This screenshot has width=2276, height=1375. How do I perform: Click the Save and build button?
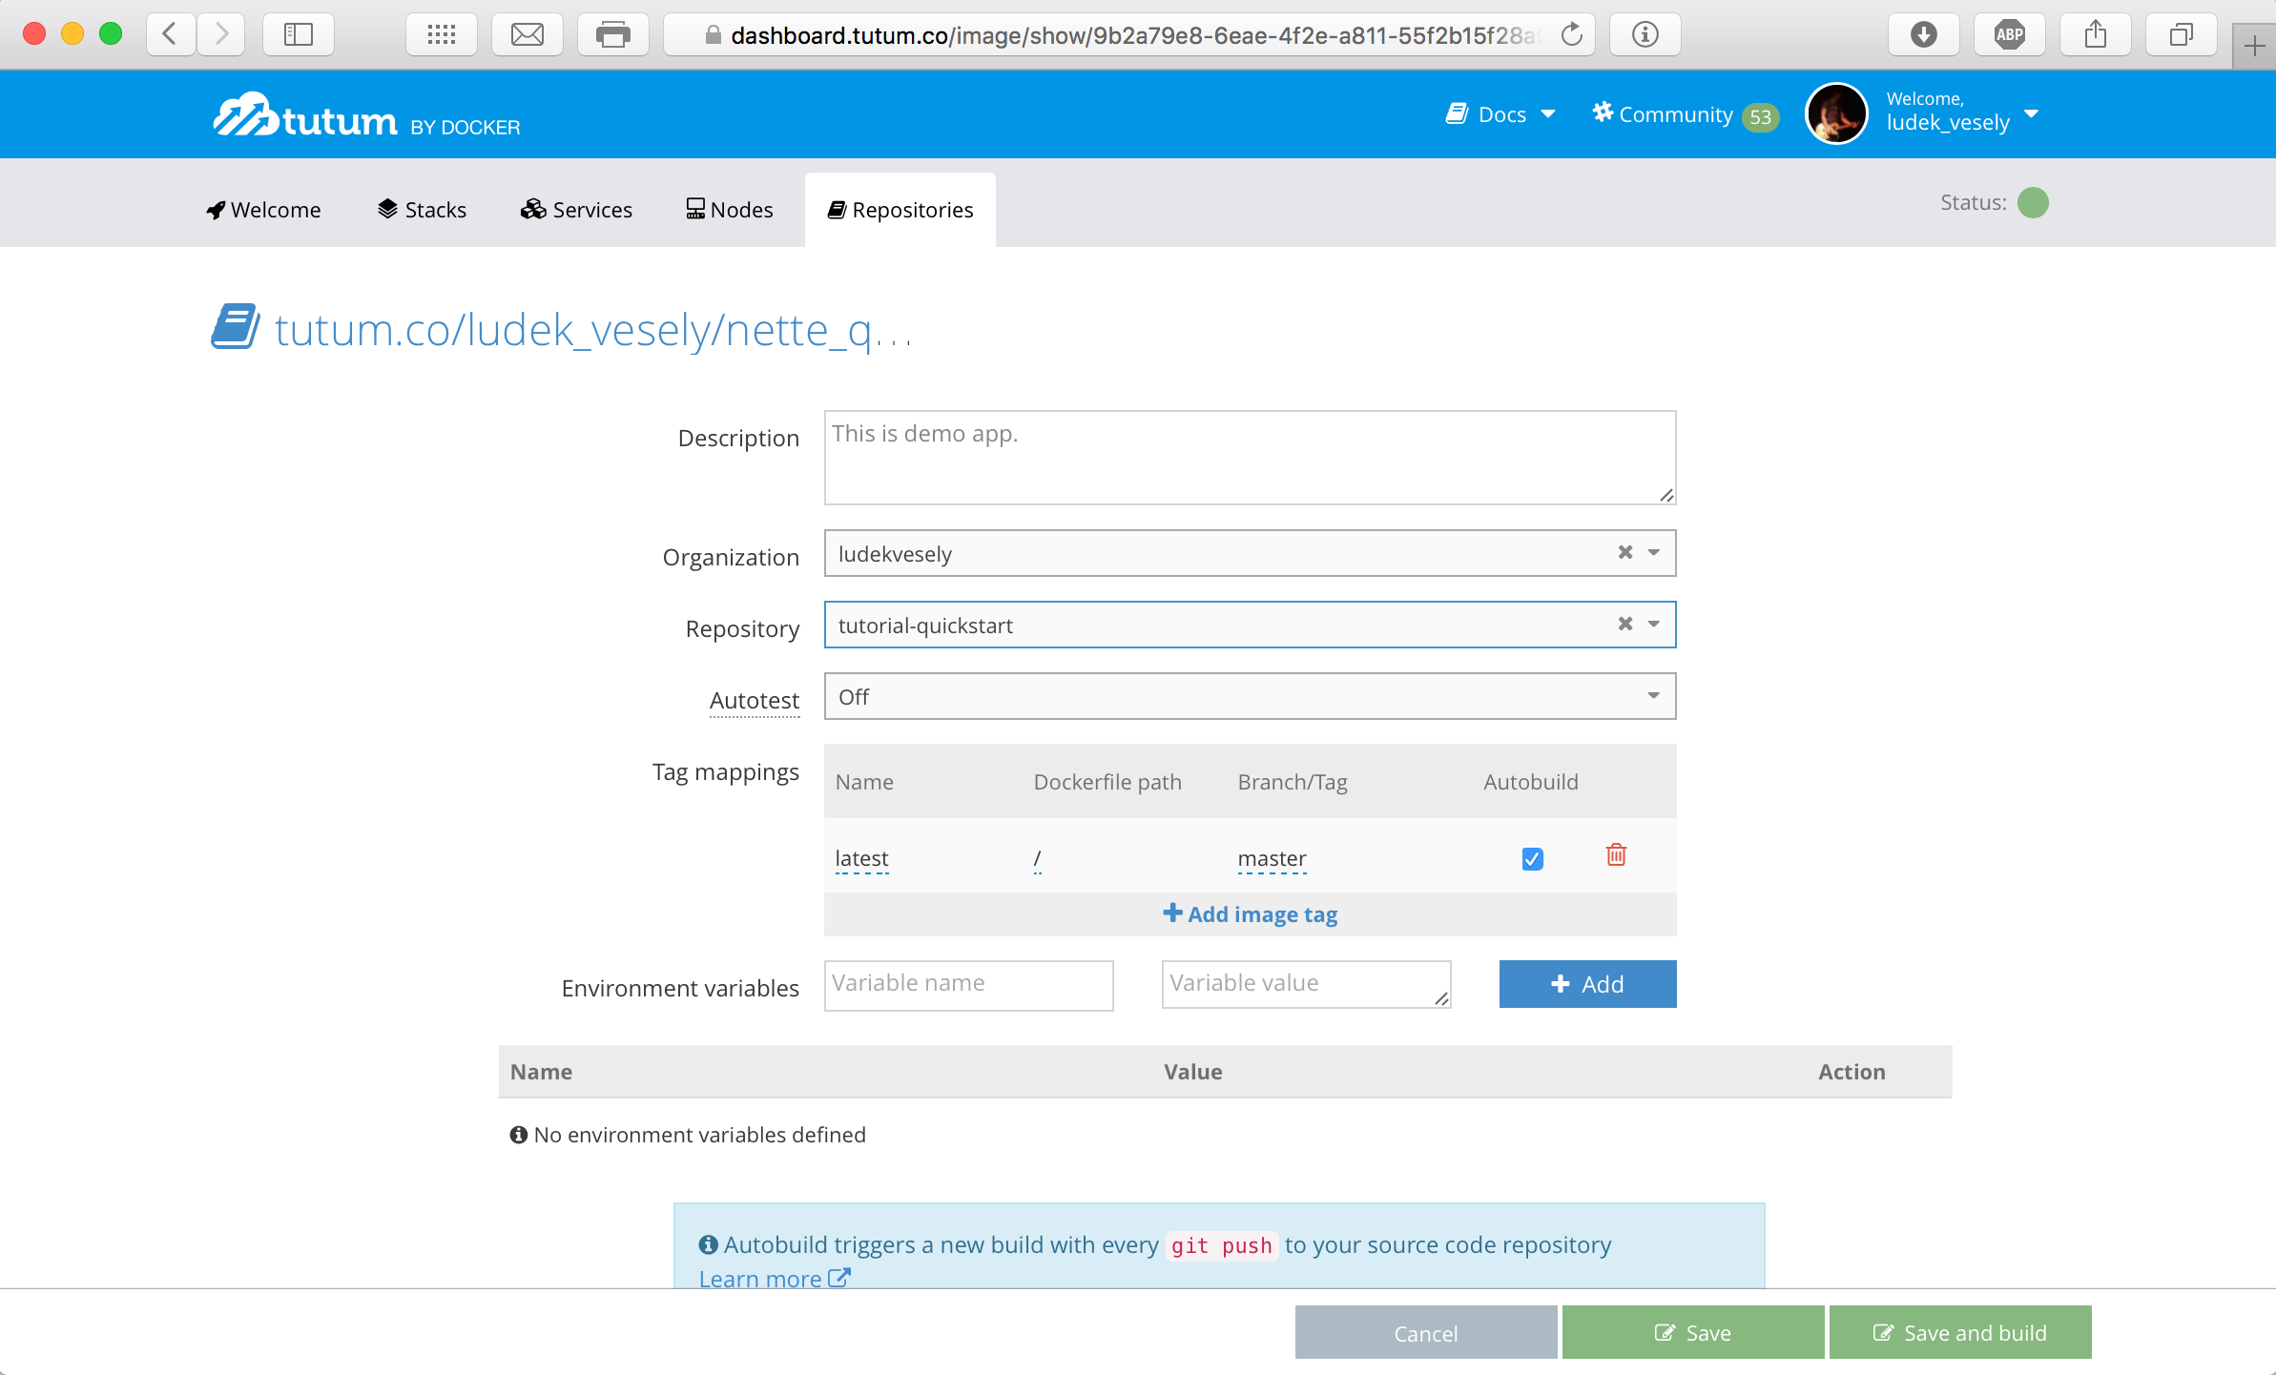[x=1960, y=1333]
